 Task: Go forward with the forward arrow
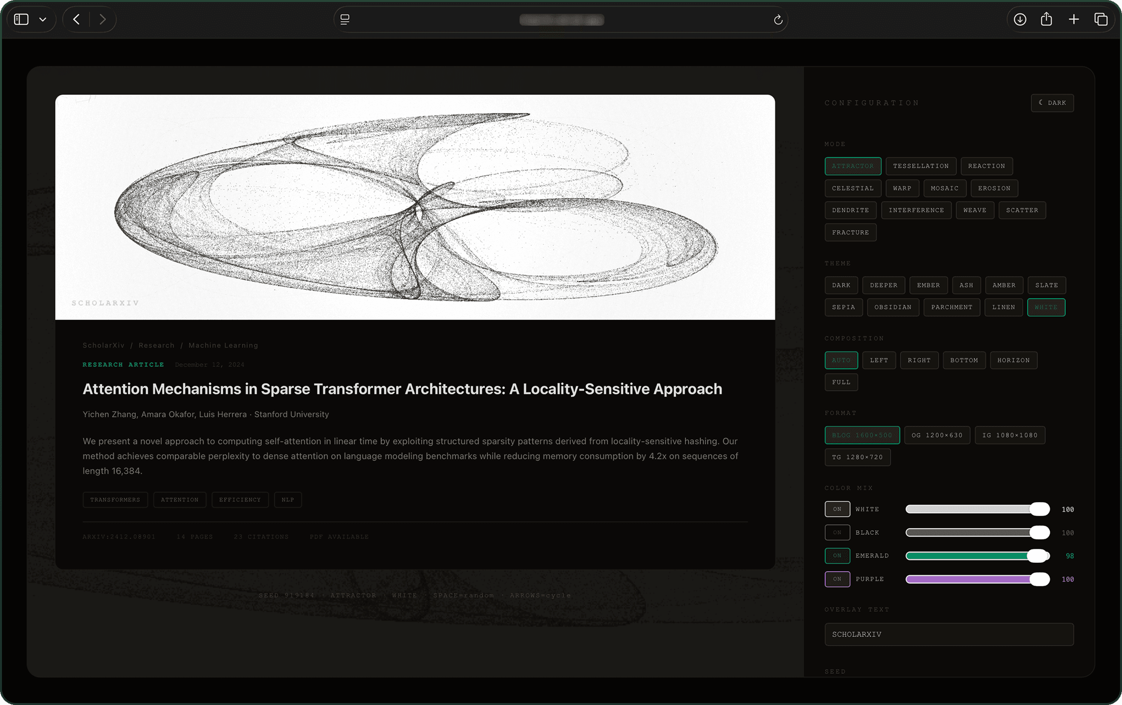tap(103, 19)
